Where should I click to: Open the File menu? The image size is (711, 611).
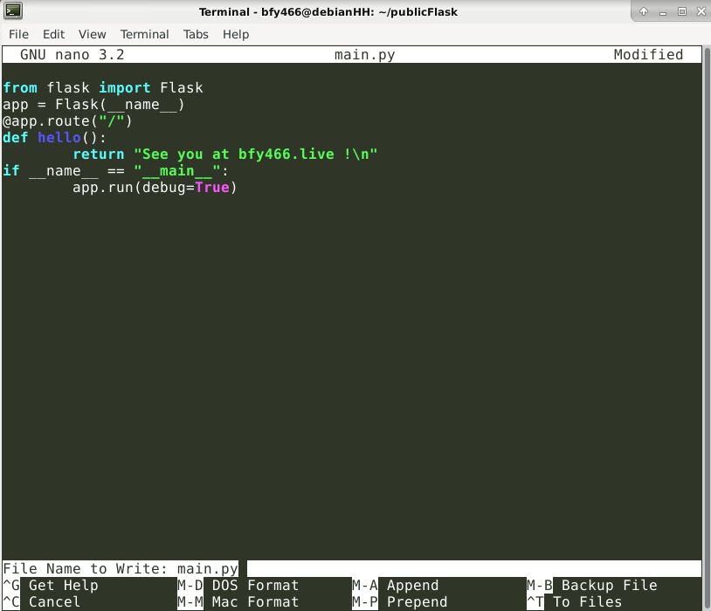pos(18,34)
